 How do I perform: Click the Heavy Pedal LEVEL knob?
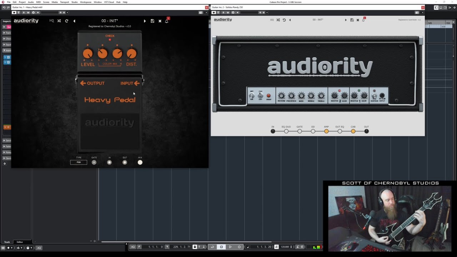point(87,54)
